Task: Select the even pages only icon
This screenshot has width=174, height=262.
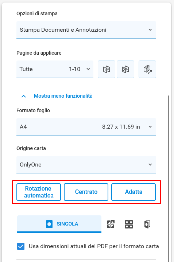Action: 125,69
